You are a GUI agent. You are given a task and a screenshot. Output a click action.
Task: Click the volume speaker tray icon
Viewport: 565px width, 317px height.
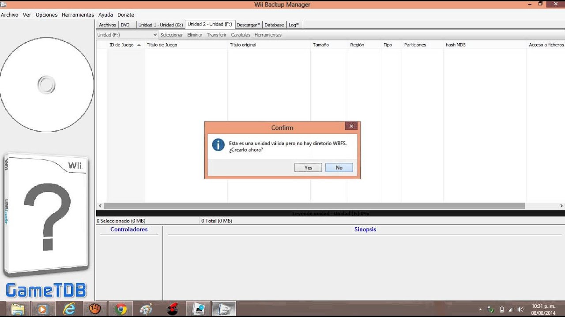pos(520,310)
